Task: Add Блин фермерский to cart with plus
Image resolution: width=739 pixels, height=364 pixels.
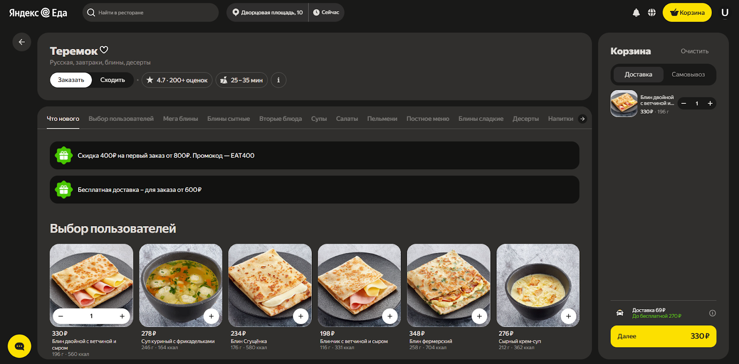Action: coord(479,316)
